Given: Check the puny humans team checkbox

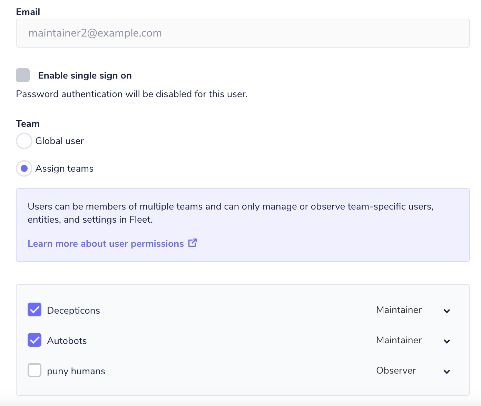Looking at the screenshot, I should tap(35, 371).
